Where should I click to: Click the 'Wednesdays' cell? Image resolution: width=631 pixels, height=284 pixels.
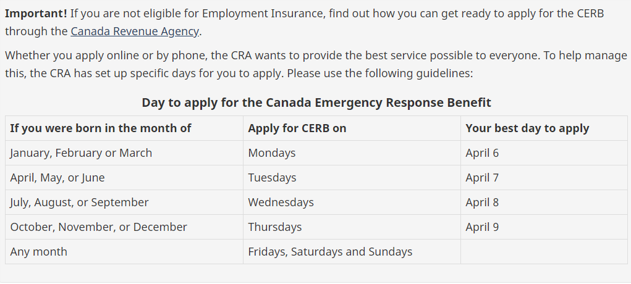pos(352,203)
